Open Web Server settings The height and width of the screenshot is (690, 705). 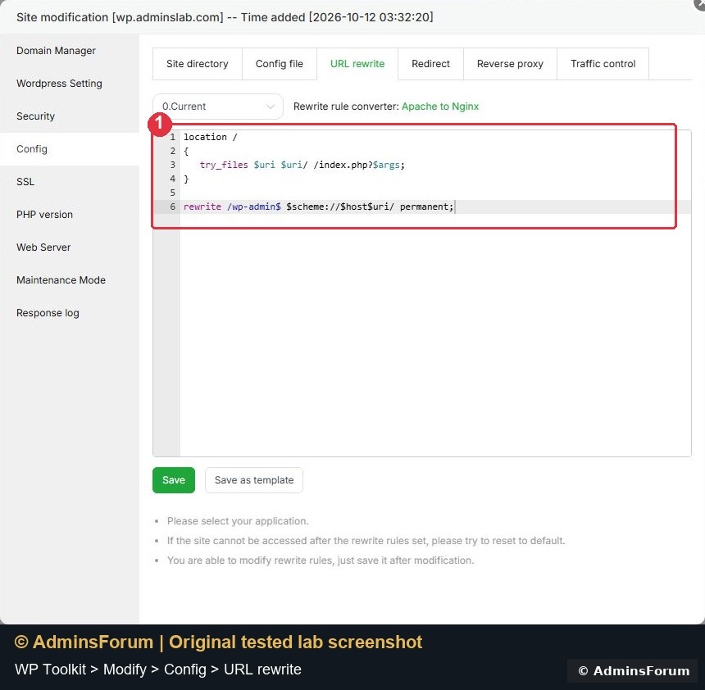[x=43, y=247]
